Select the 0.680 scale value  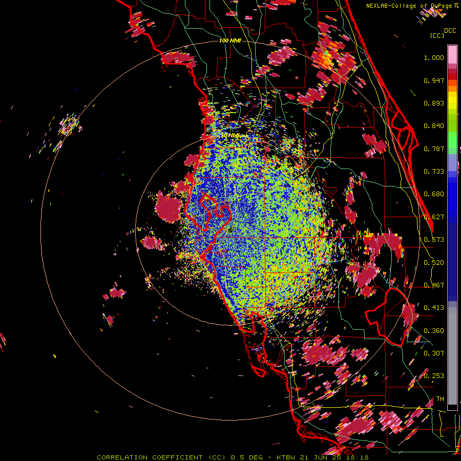pyautogui.click(x=434, y=194)
